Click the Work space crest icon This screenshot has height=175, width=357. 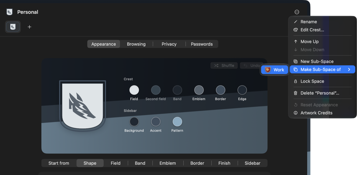coord(268,70)
